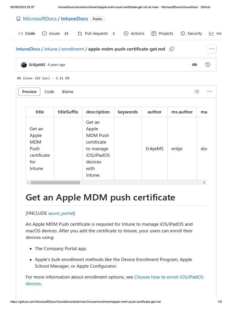Click table scrollbar right arrow

204,183
